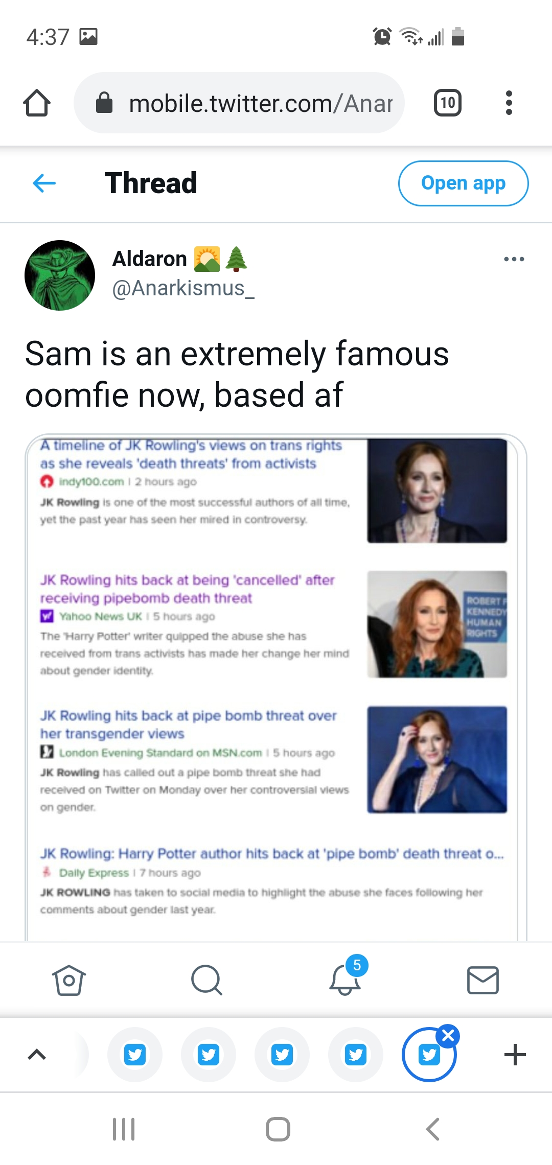This screenshot has height=1165, width=552.
Task: Tap the Android system back button
Action: (432, 1129)
